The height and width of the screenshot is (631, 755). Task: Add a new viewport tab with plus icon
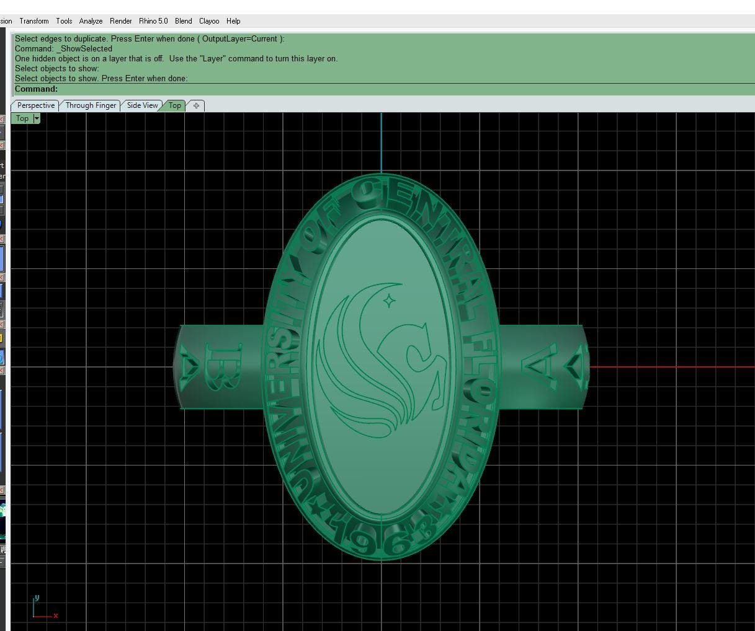pos(196,105)
